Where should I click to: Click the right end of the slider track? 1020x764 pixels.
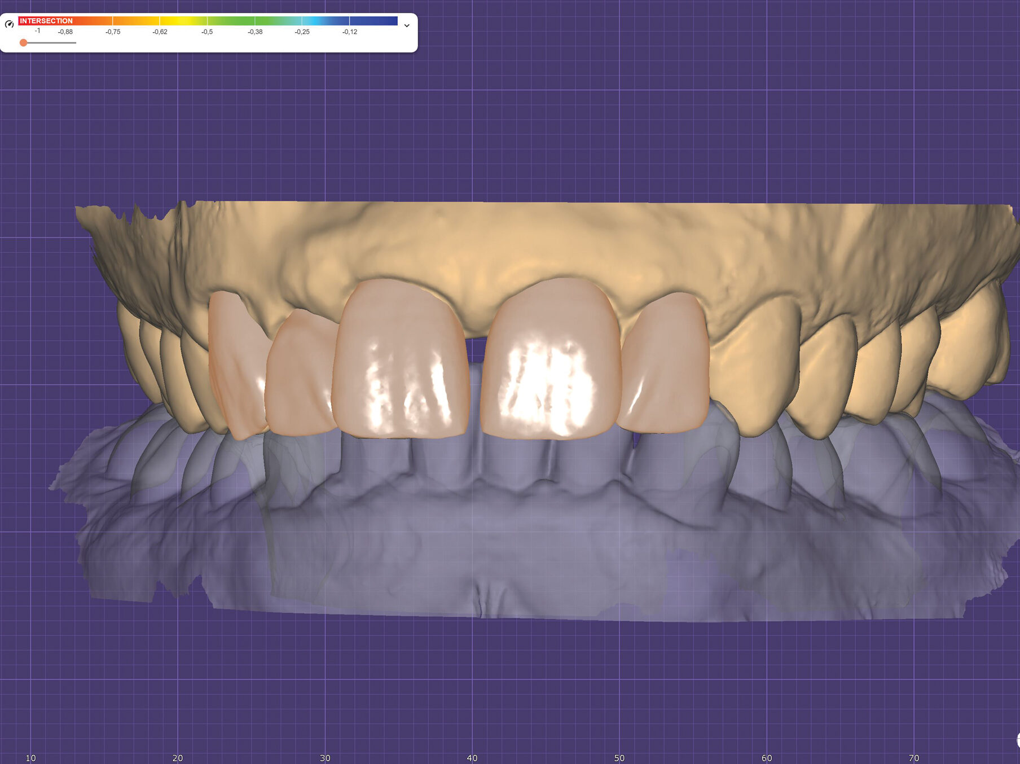tap(74, 43)
